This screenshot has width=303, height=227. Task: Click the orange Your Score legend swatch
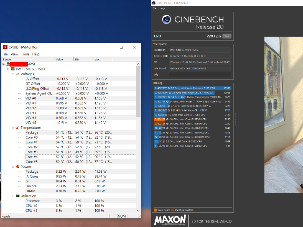156,210
